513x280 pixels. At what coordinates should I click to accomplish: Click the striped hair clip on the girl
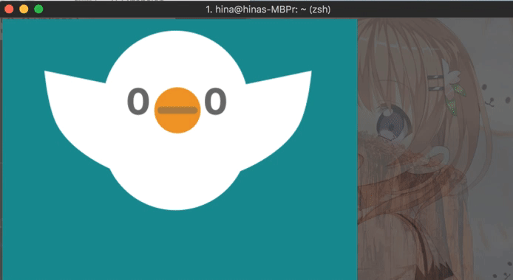436,83
